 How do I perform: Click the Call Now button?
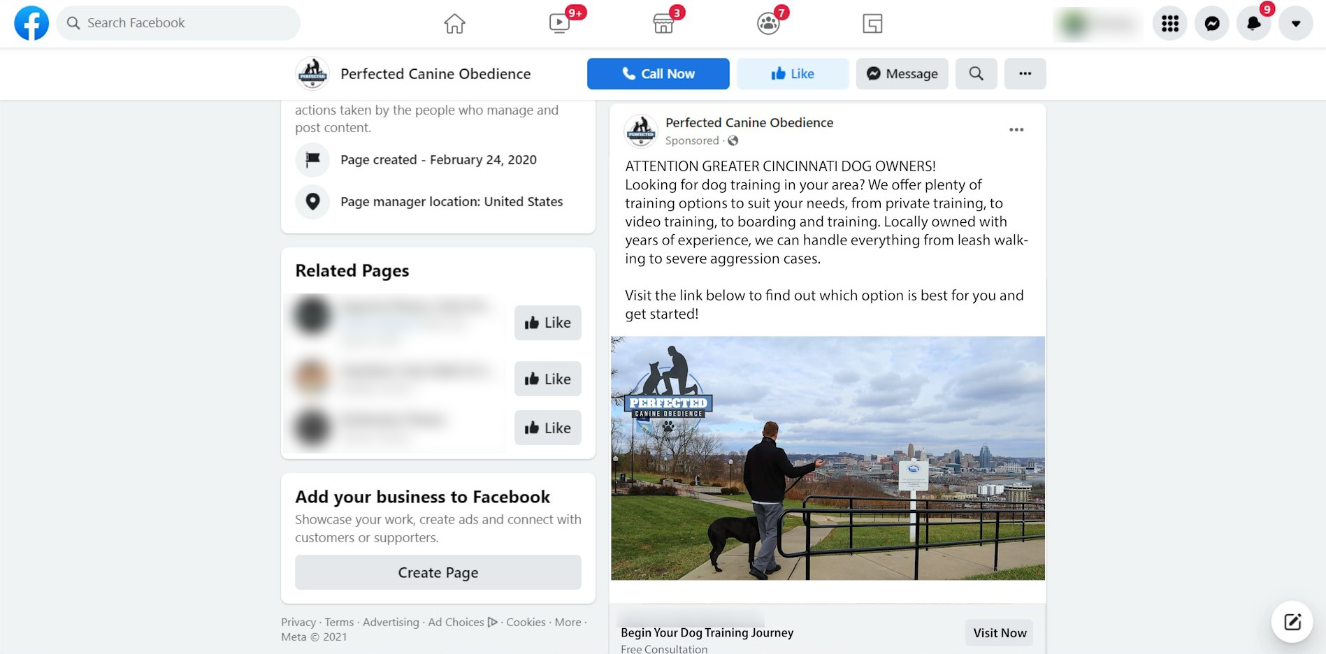658,73
